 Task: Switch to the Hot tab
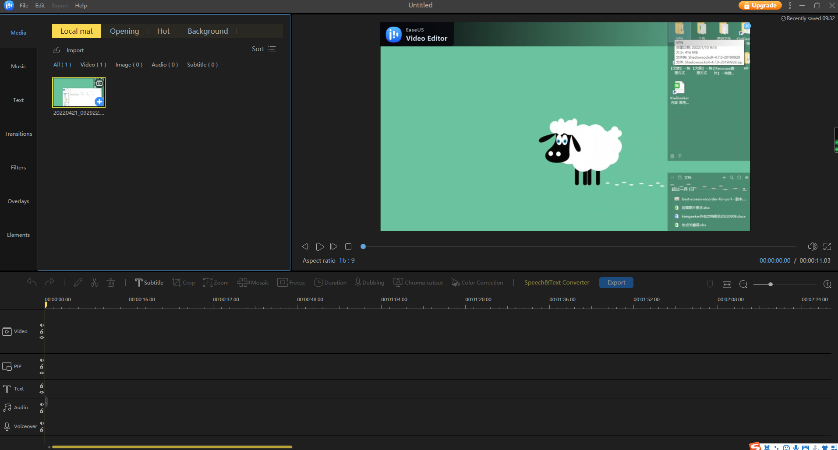[163, 31]
